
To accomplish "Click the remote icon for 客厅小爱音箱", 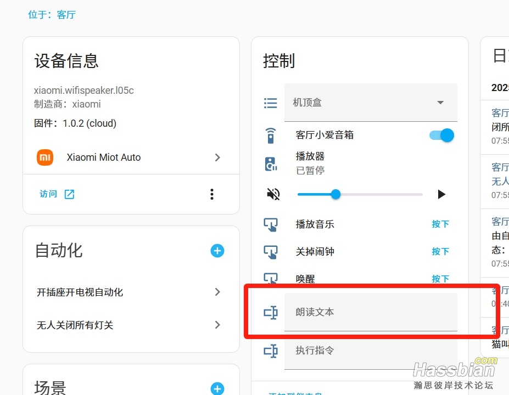I will 270,136.
